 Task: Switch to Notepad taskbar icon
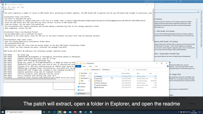point(91,112)
